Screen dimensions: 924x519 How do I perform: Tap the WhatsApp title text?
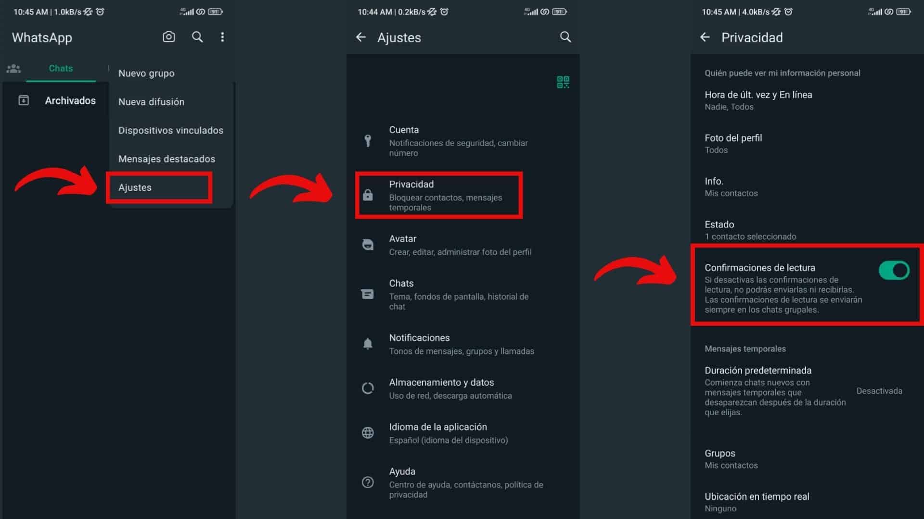click(42, 37)
